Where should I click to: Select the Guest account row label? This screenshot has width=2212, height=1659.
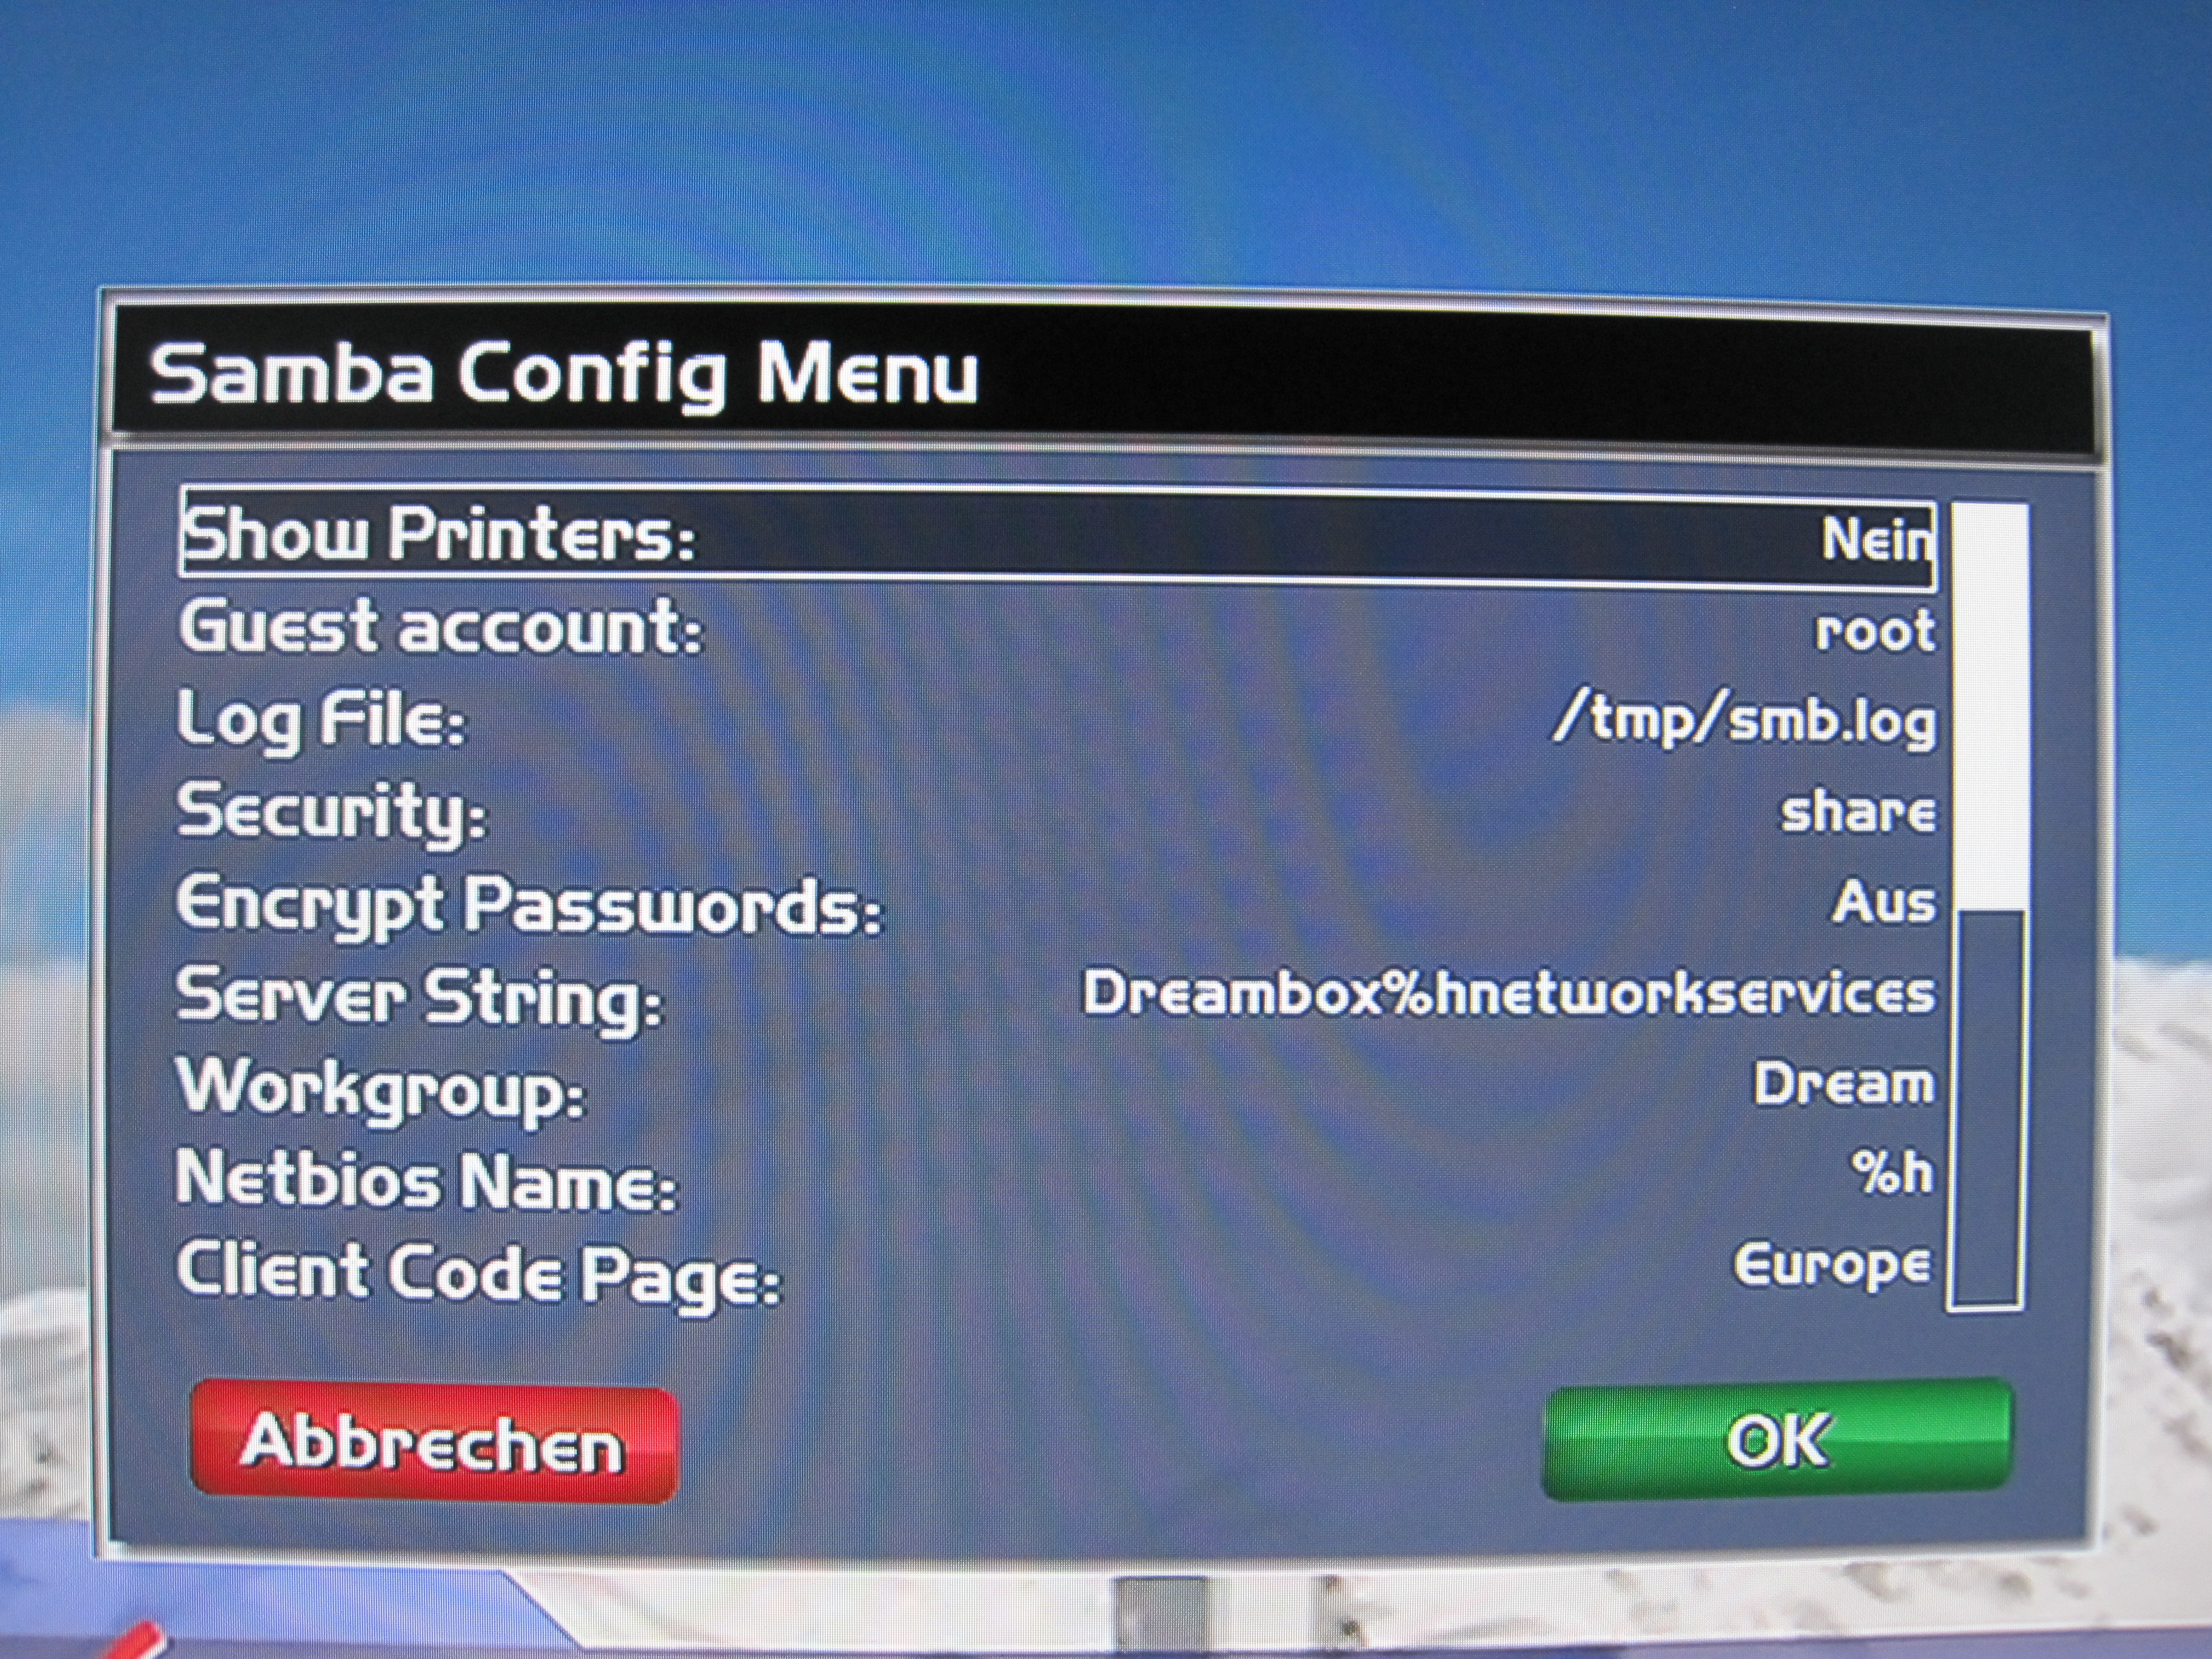click(x=441, y=628)
